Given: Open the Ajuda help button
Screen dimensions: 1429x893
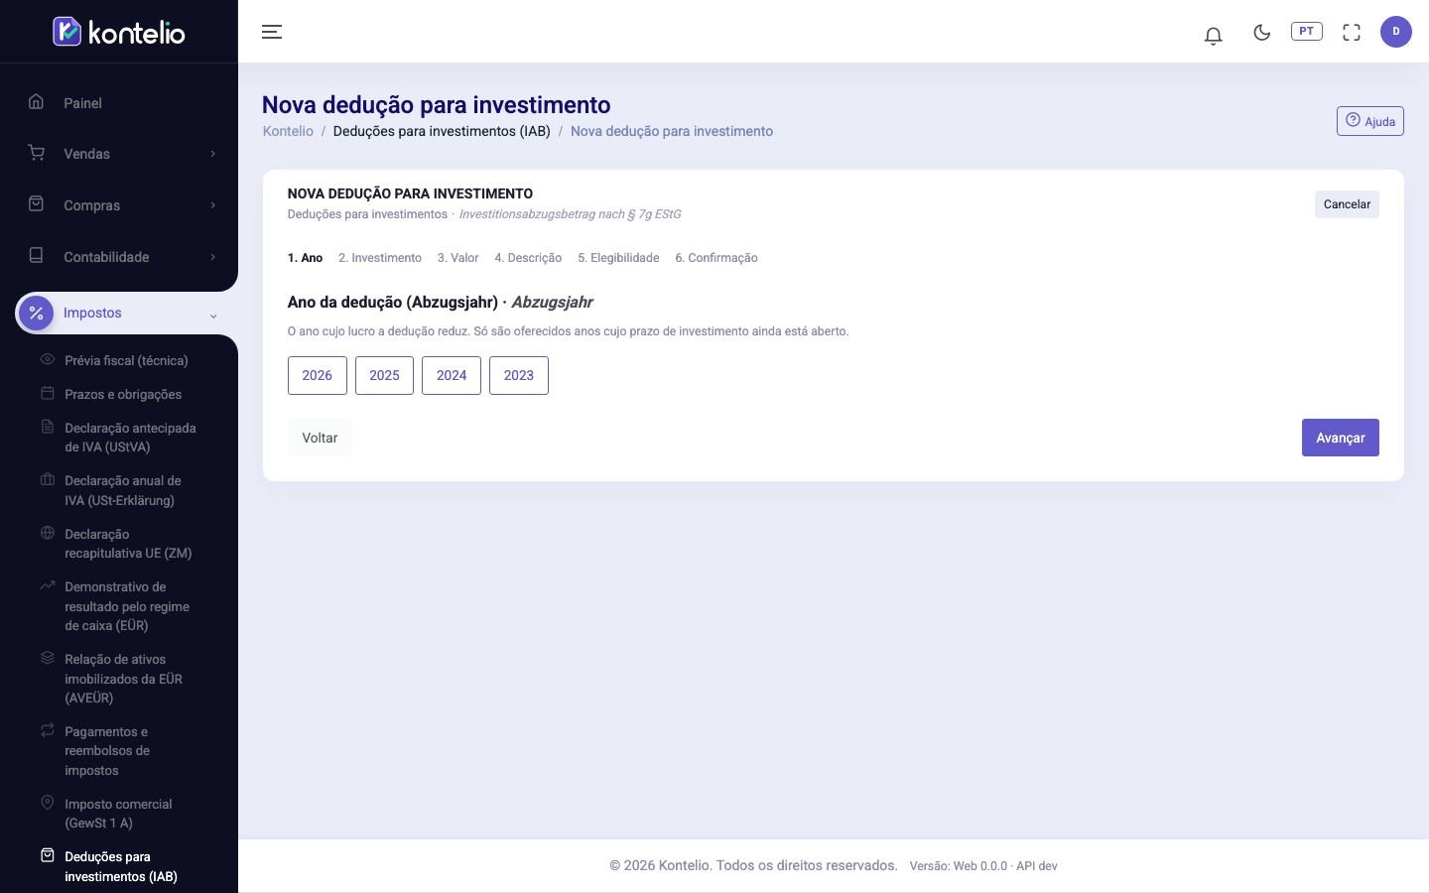Looking at the screenshot, I should (1370, 121).
